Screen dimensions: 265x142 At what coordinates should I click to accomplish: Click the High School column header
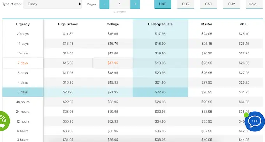click(68, 24)
